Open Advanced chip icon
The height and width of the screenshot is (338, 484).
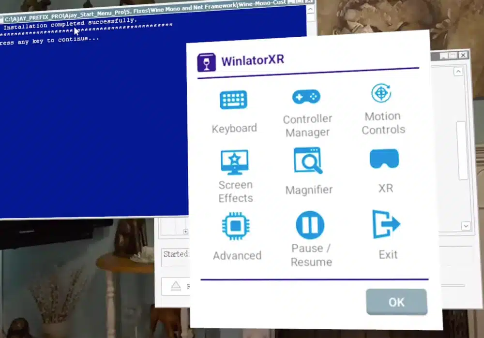tap(236, 226)
